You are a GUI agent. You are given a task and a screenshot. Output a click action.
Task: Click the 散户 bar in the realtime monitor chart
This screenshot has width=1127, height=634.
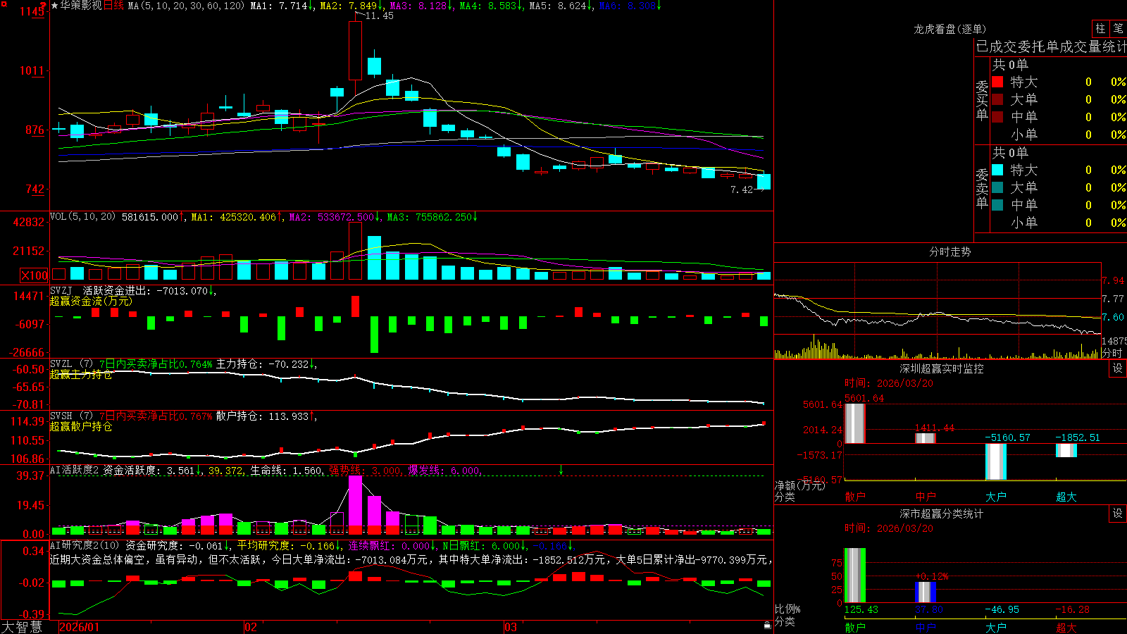click(x=855, y=423)
